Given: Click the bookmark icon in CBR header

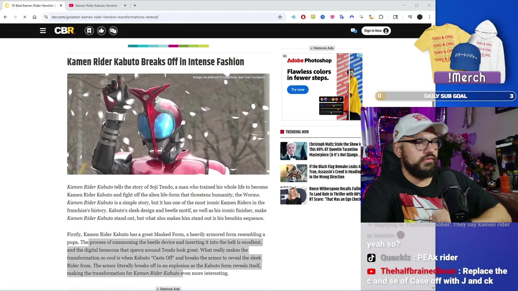Looking at the screenshot, I should 89,31.
